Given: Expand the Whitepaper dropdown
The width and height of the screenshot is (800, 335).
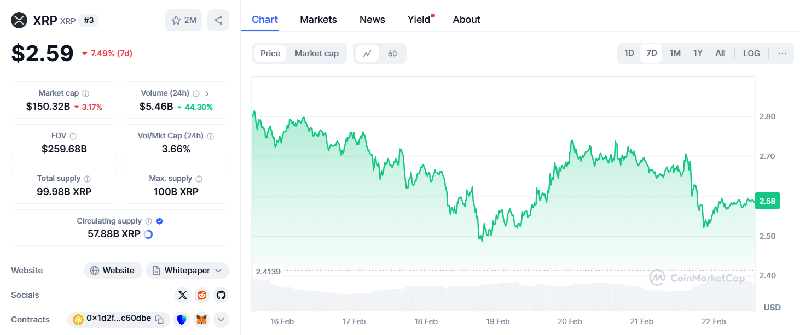Looking at the screenshot, I should (218, 271).
